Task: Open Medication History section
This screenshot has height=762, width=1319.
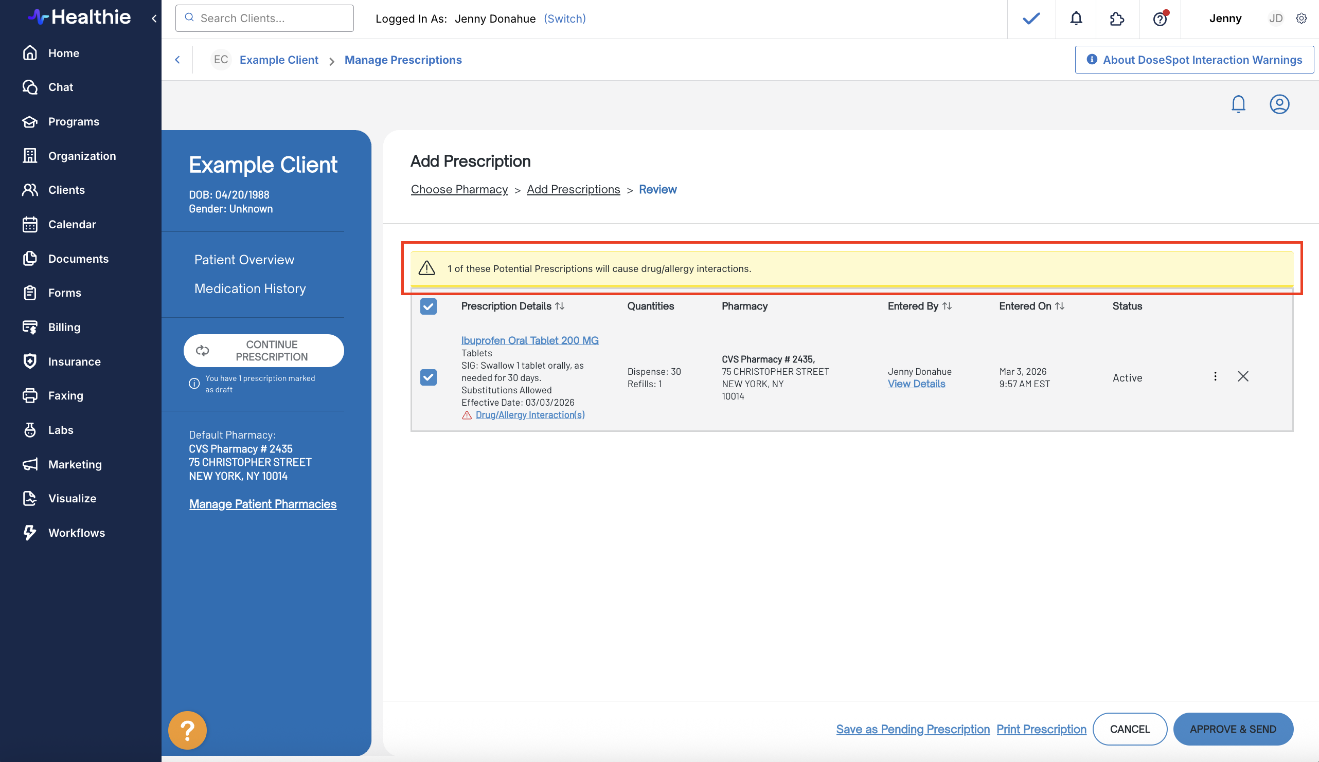Action: click(249, 288)
